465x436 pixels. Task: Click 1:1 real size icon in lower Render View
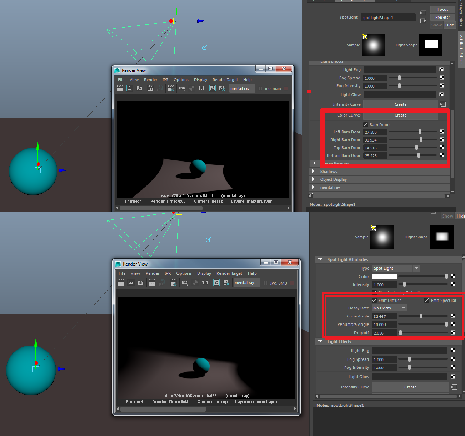pyautogui.click(x=205, y=283)
